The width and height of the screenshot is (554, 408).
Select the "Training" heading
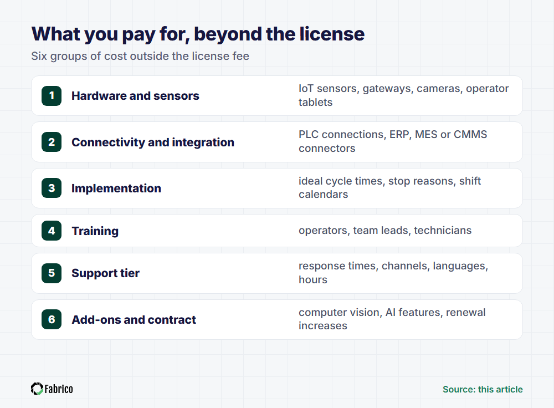[x=95, y=231]
